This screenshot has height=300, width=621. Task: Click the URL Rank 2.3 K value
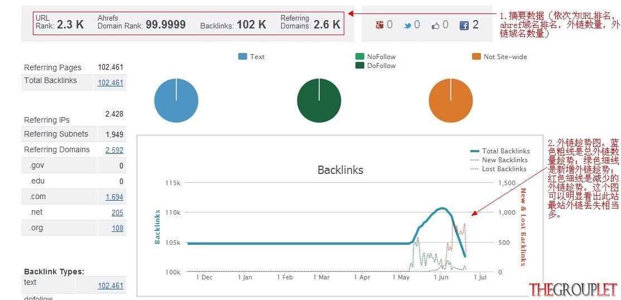click(70, 24)
